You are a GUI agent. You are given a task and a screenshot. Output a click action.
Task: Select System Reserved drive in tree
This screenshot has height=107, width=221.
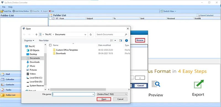click(x=37, y=85)
